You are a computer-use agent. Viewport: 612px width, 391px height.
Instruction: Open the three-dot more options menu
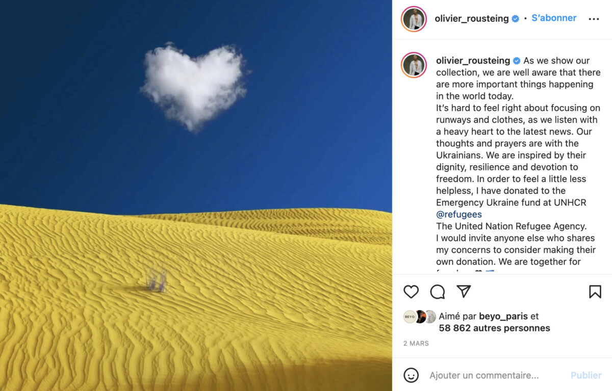point(594,19)
